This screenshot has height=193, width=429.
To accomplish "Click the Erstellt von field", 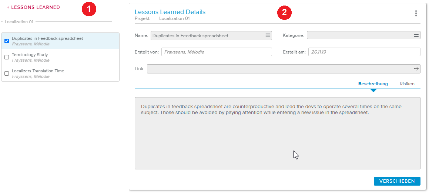I will click(x=217, y=52).
